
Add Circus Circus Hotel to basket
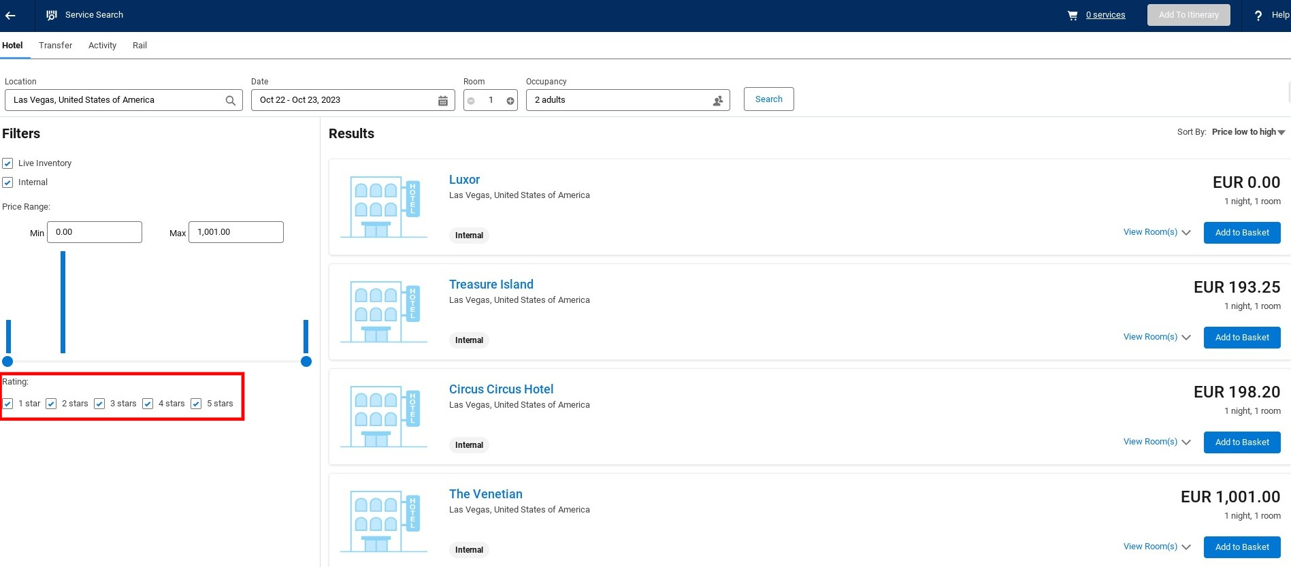pos(1241,442)
